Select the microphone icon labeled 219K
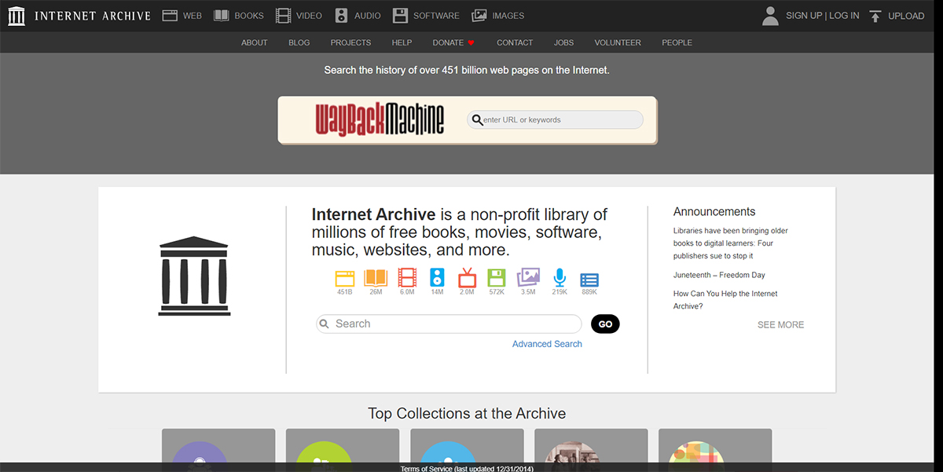Screen dimensions: 943x472 (x=560, y=278)
